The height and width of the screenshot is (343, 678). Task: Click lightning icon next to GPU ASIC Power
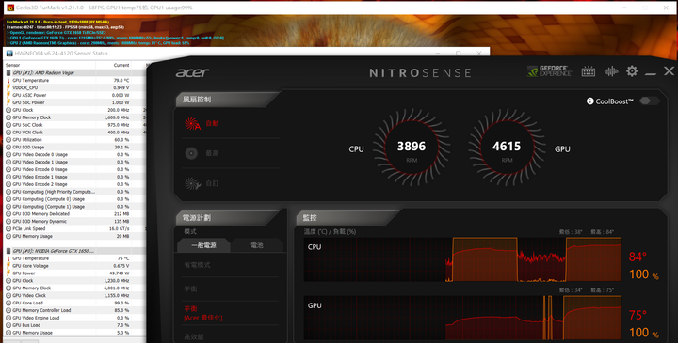(8, 95)
